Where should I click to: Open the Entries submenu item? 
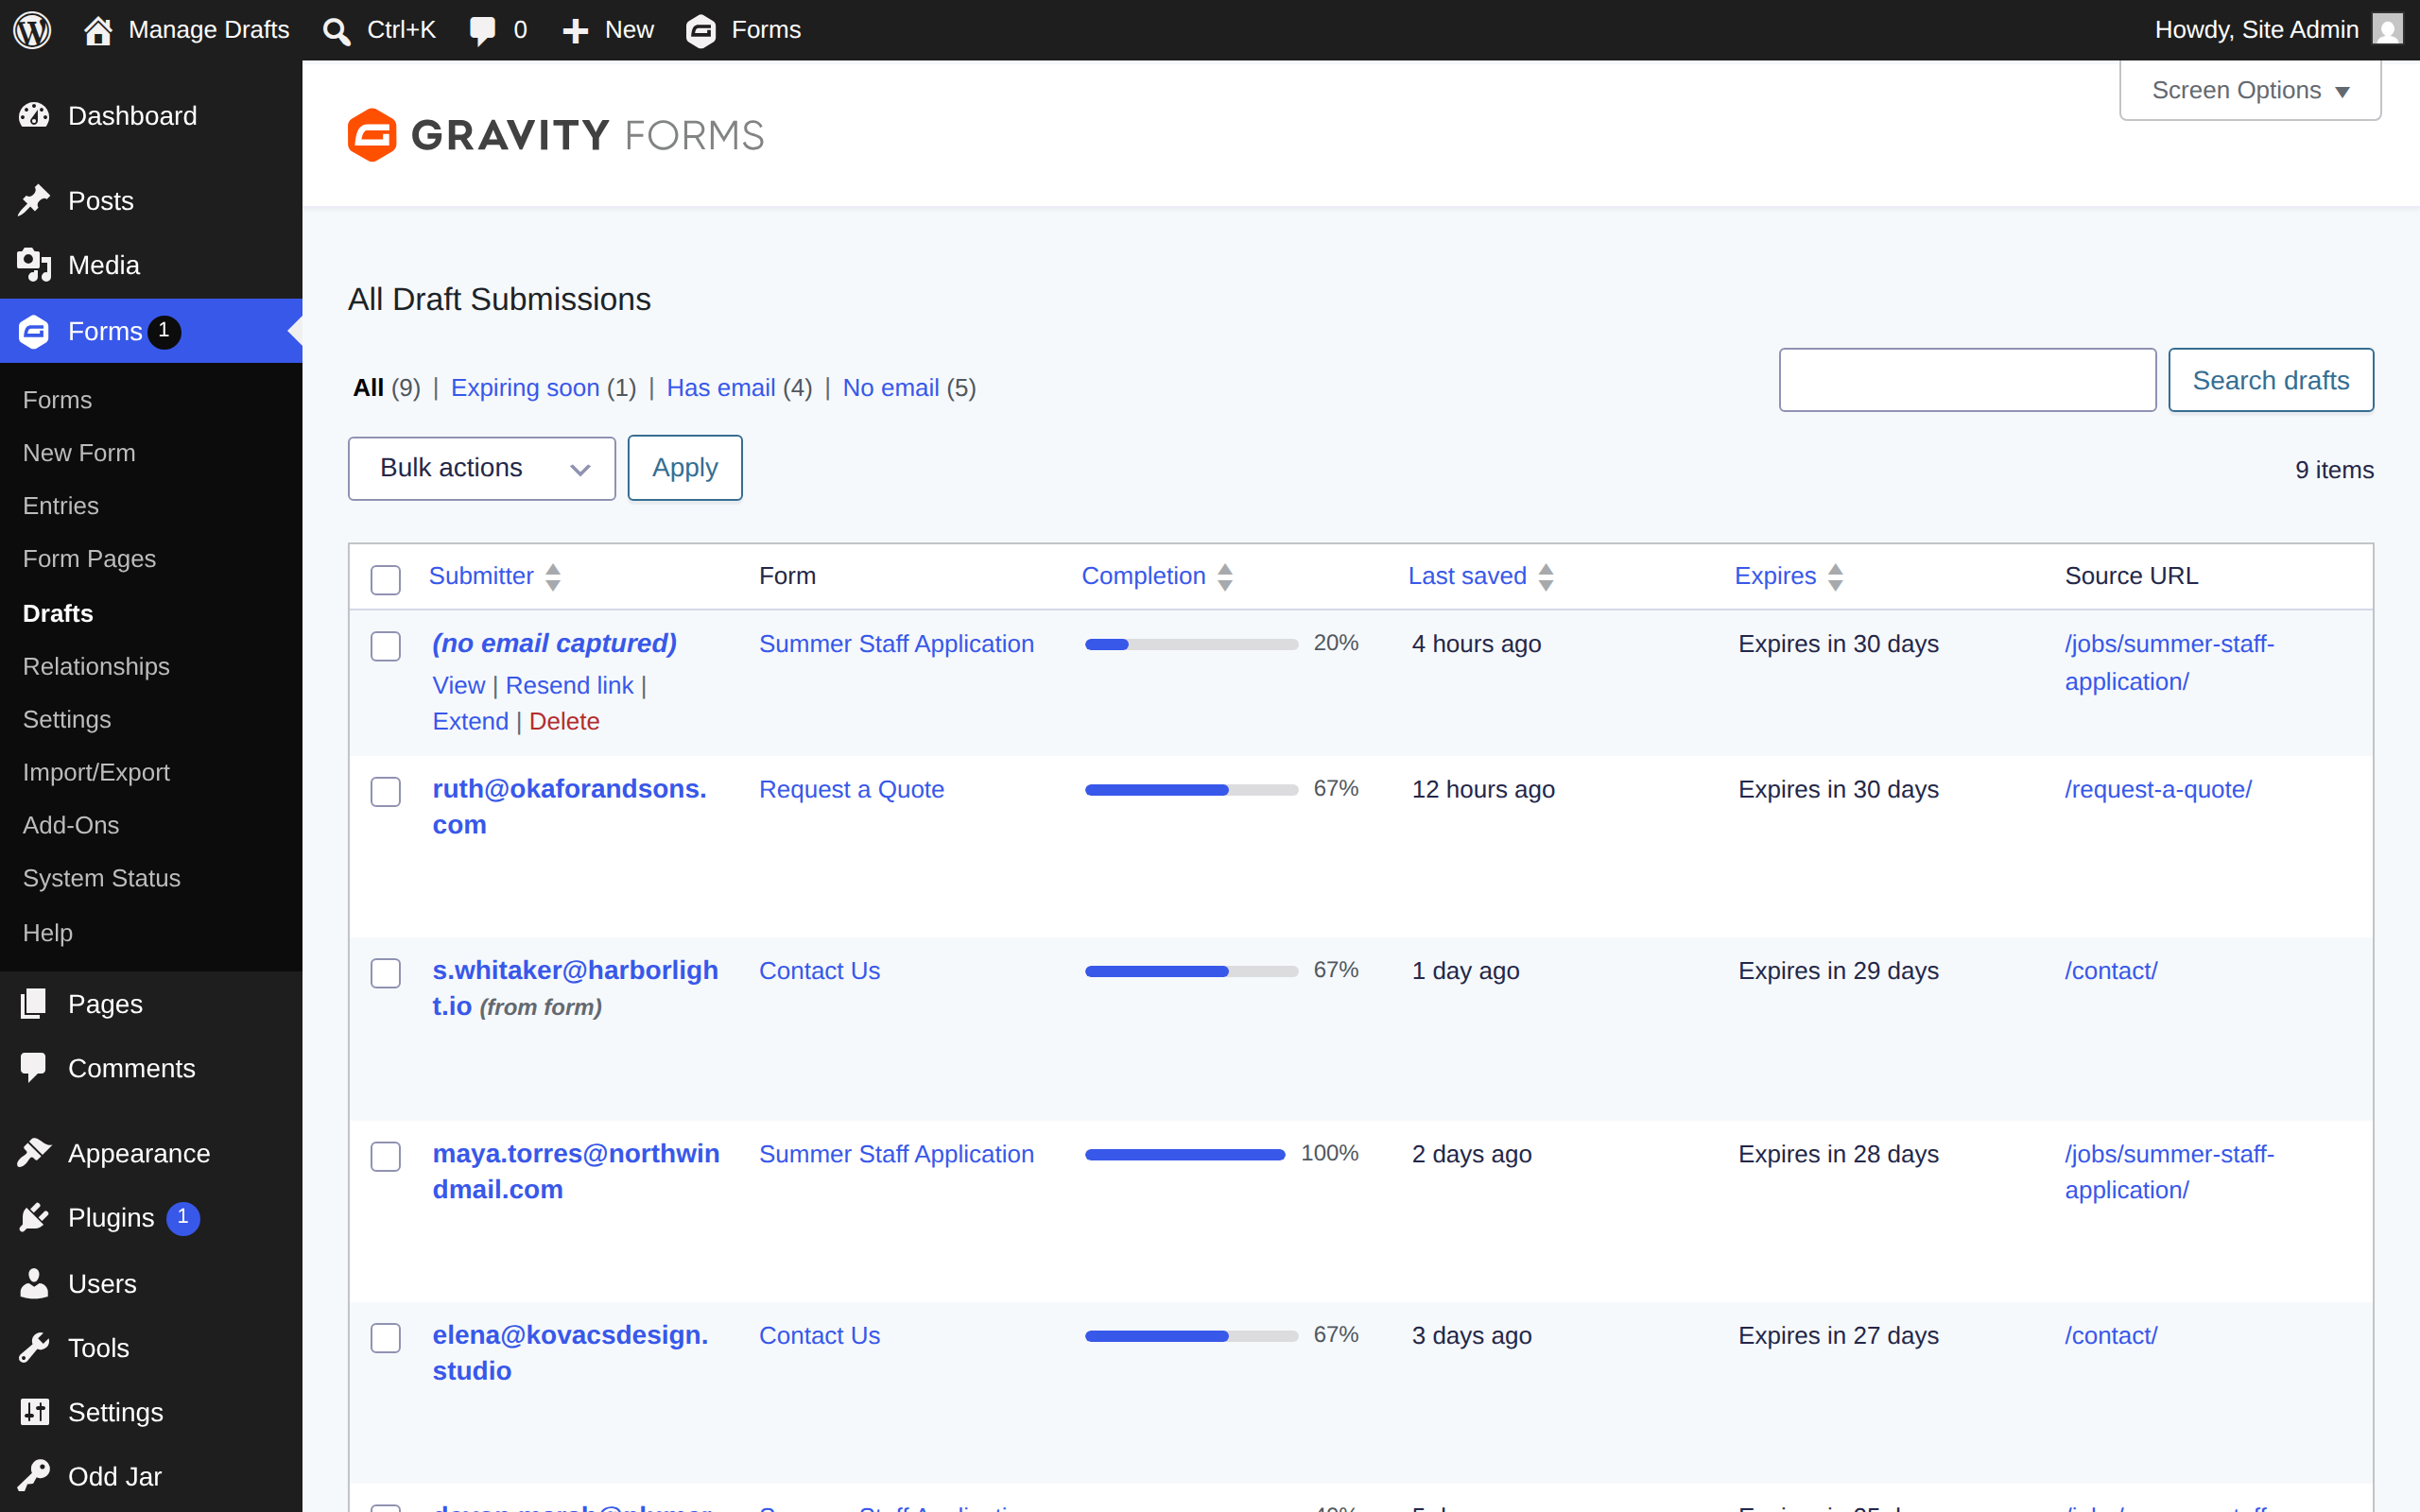[x=61, y=506]
